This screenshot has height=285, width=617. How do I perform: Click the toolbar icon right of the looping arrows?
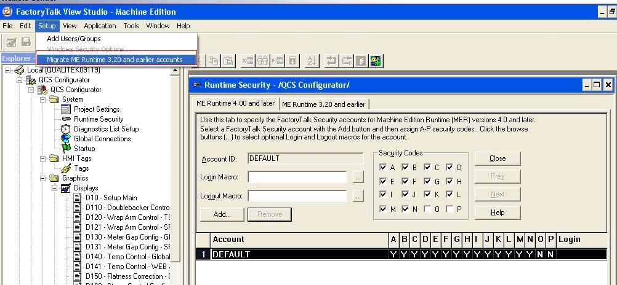(346, 61)
